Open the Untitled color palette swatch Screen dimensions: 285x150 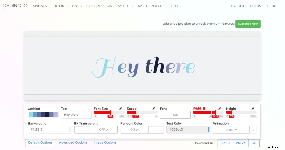click(43, 114)
